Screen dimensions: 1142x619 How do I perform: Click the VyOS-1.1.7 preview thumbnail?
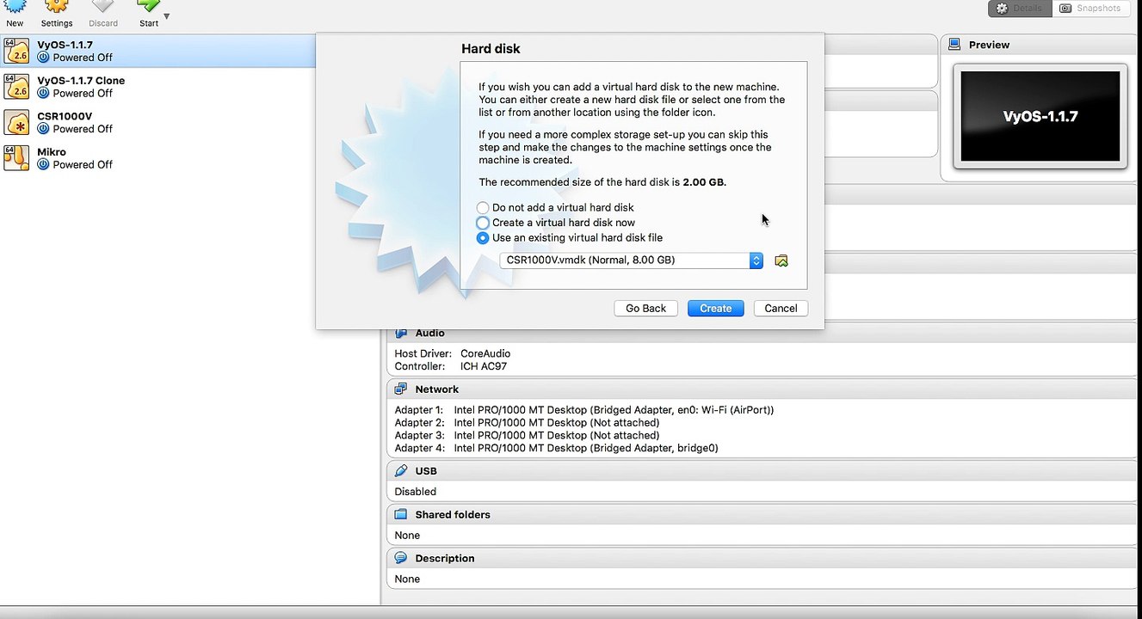pyautogui.click(x=1040, y=116)
